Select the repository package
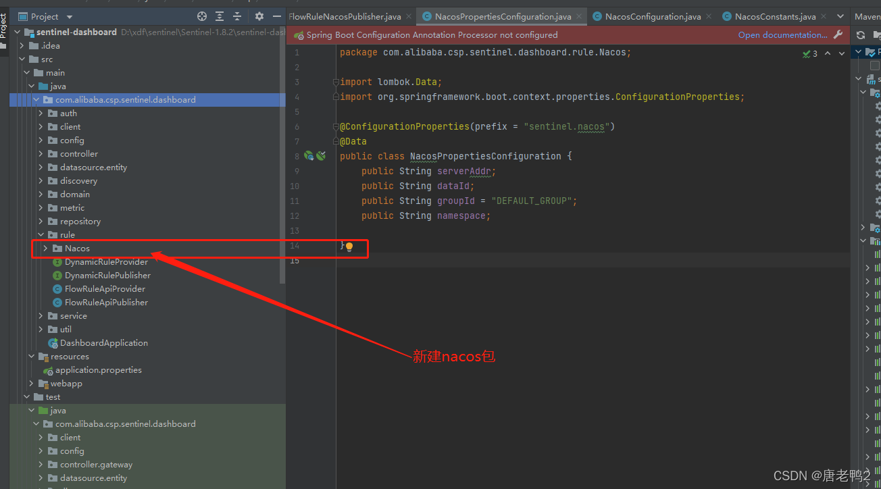 tap(80, 222)
